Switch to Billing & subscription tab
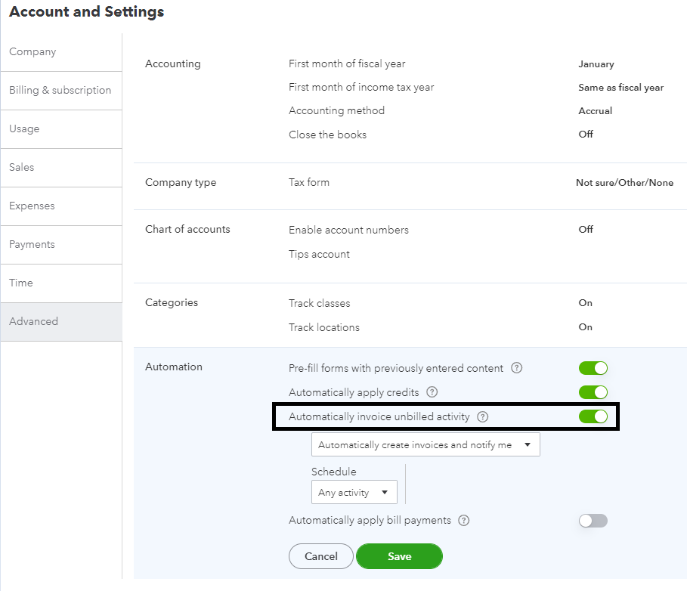This screenshot has width=687, height=591. pyautogui.click(x=60, y=91)
